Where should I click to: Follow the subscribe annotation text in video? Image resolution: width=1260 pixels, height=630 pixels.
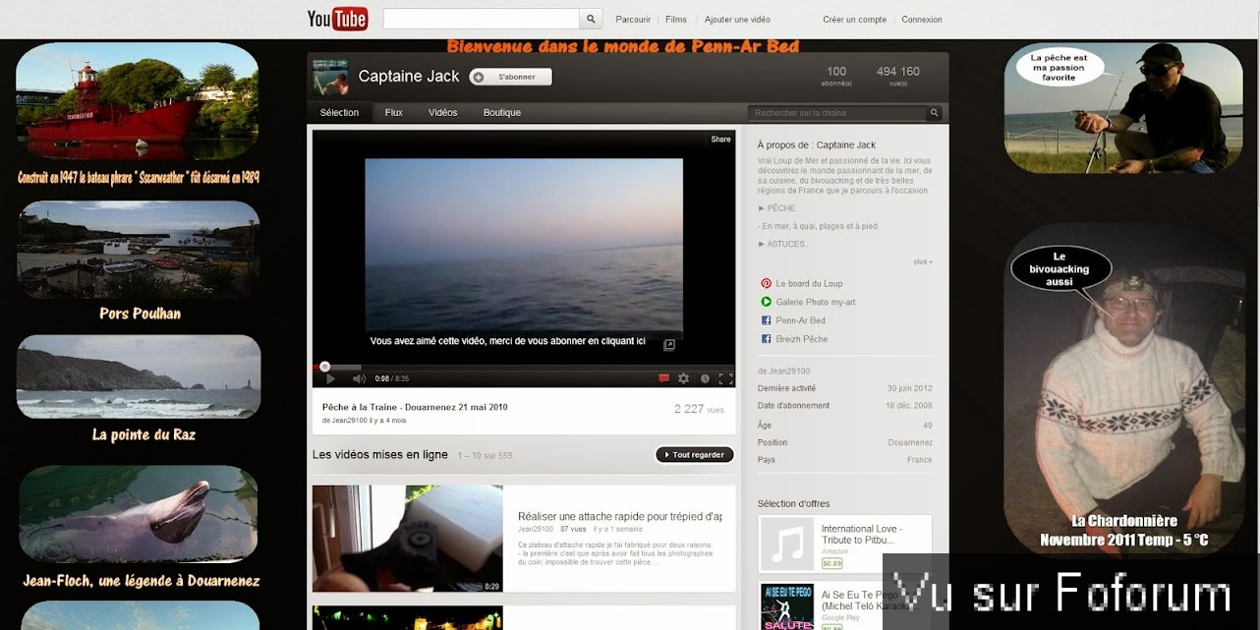[507, 341]
